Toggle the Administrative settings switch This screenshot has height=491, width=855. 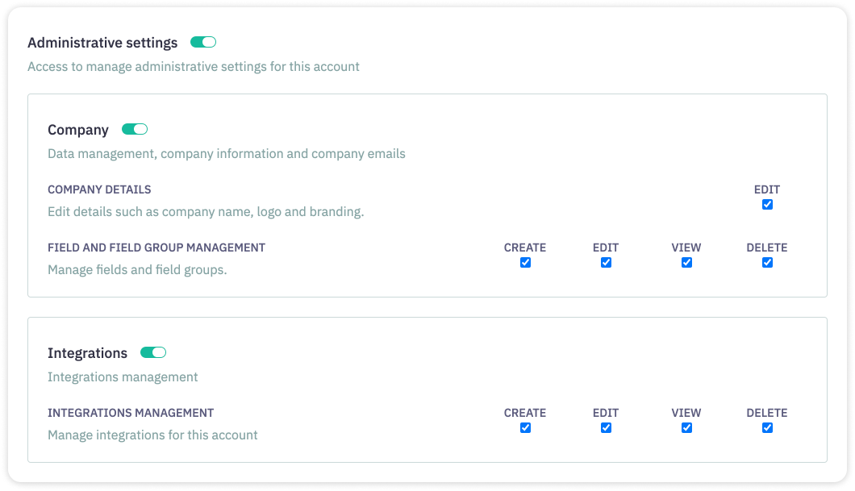(x=203, y=42)
